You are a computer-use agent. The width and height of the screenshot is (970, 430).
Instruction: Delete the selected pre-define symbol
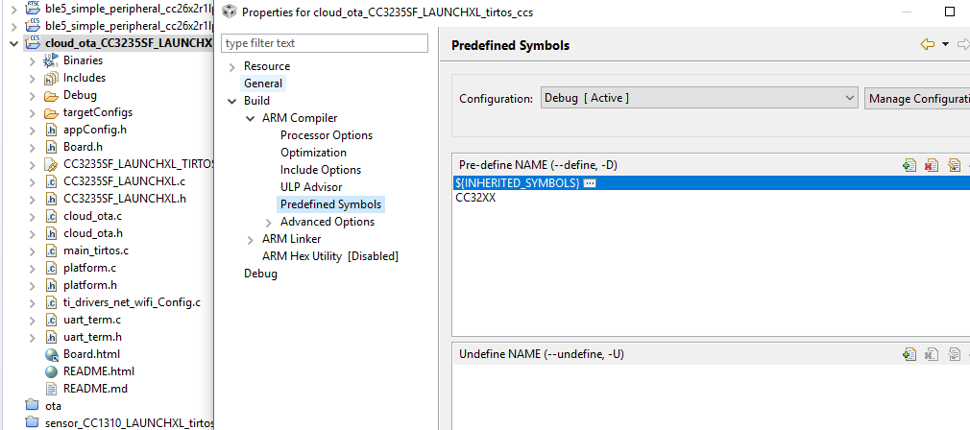[931, 165]
